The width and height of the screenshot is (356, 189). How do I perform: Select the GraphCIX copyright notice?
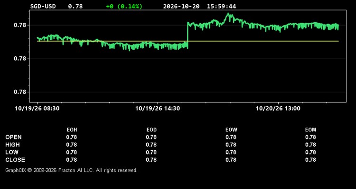71,171
